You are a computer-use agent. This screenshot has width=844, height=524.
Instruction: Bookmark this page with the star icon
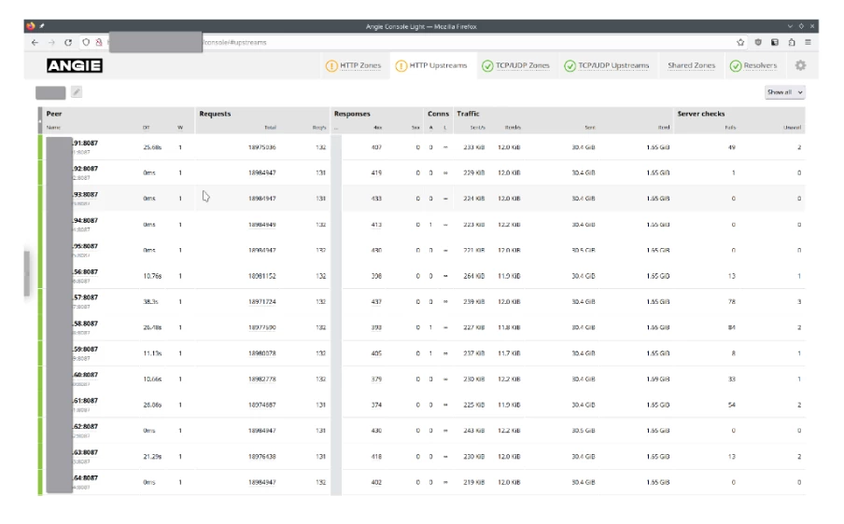(x=740, y=42)
